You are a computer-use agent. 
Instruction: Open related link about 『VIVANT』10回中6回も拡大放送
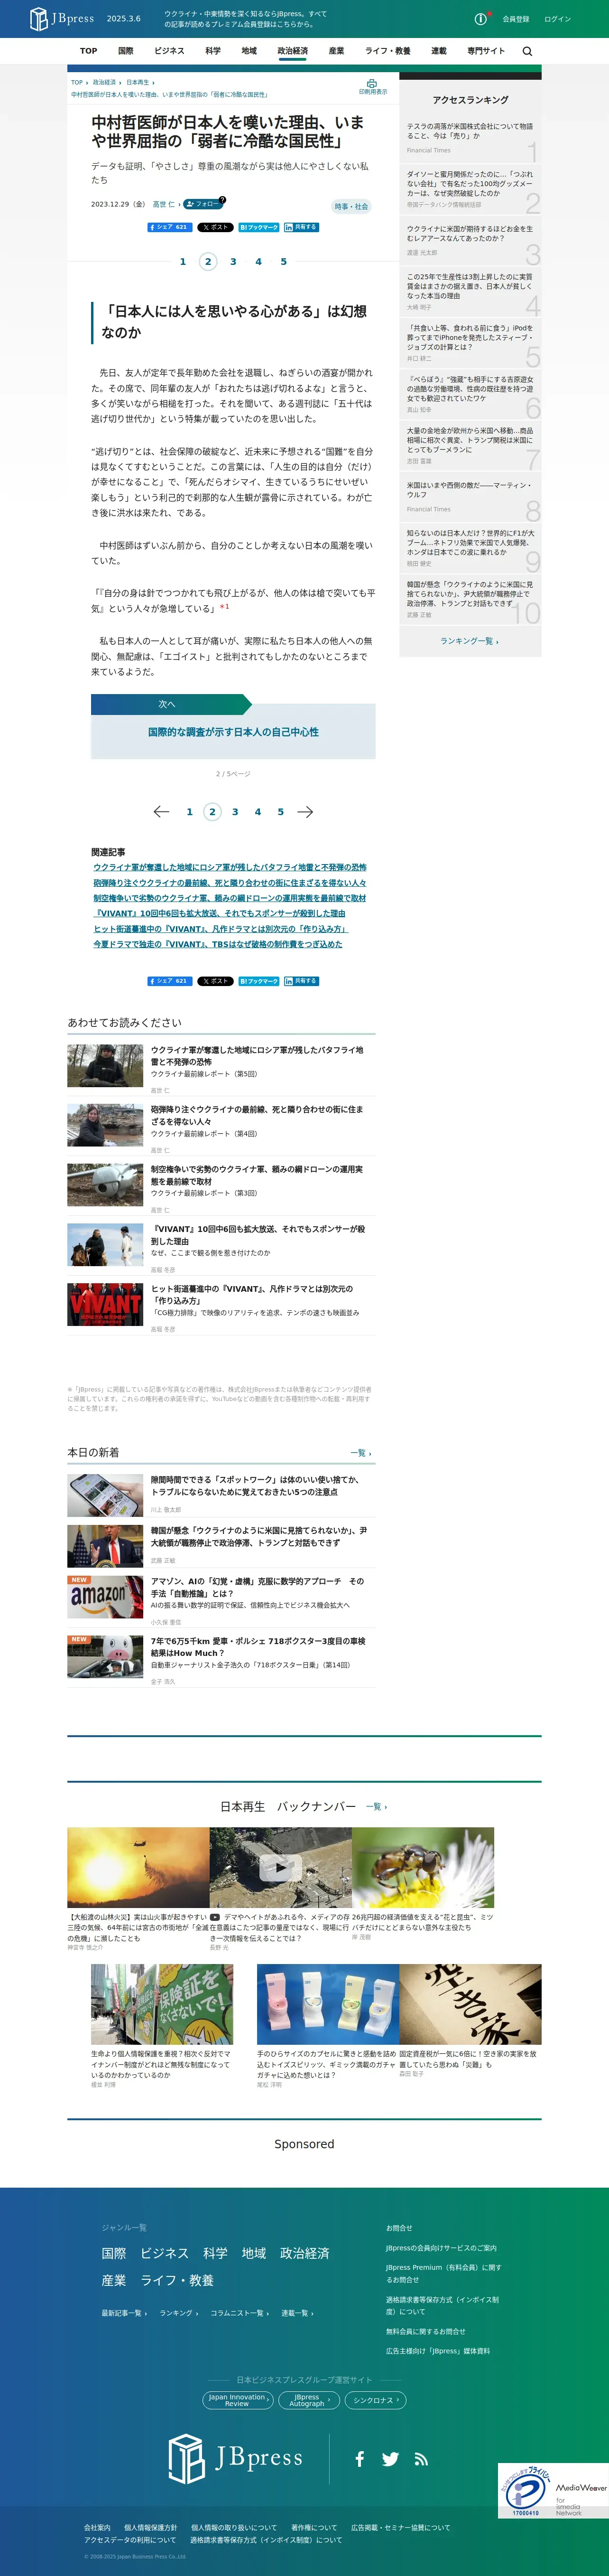[x=220, y=913]
